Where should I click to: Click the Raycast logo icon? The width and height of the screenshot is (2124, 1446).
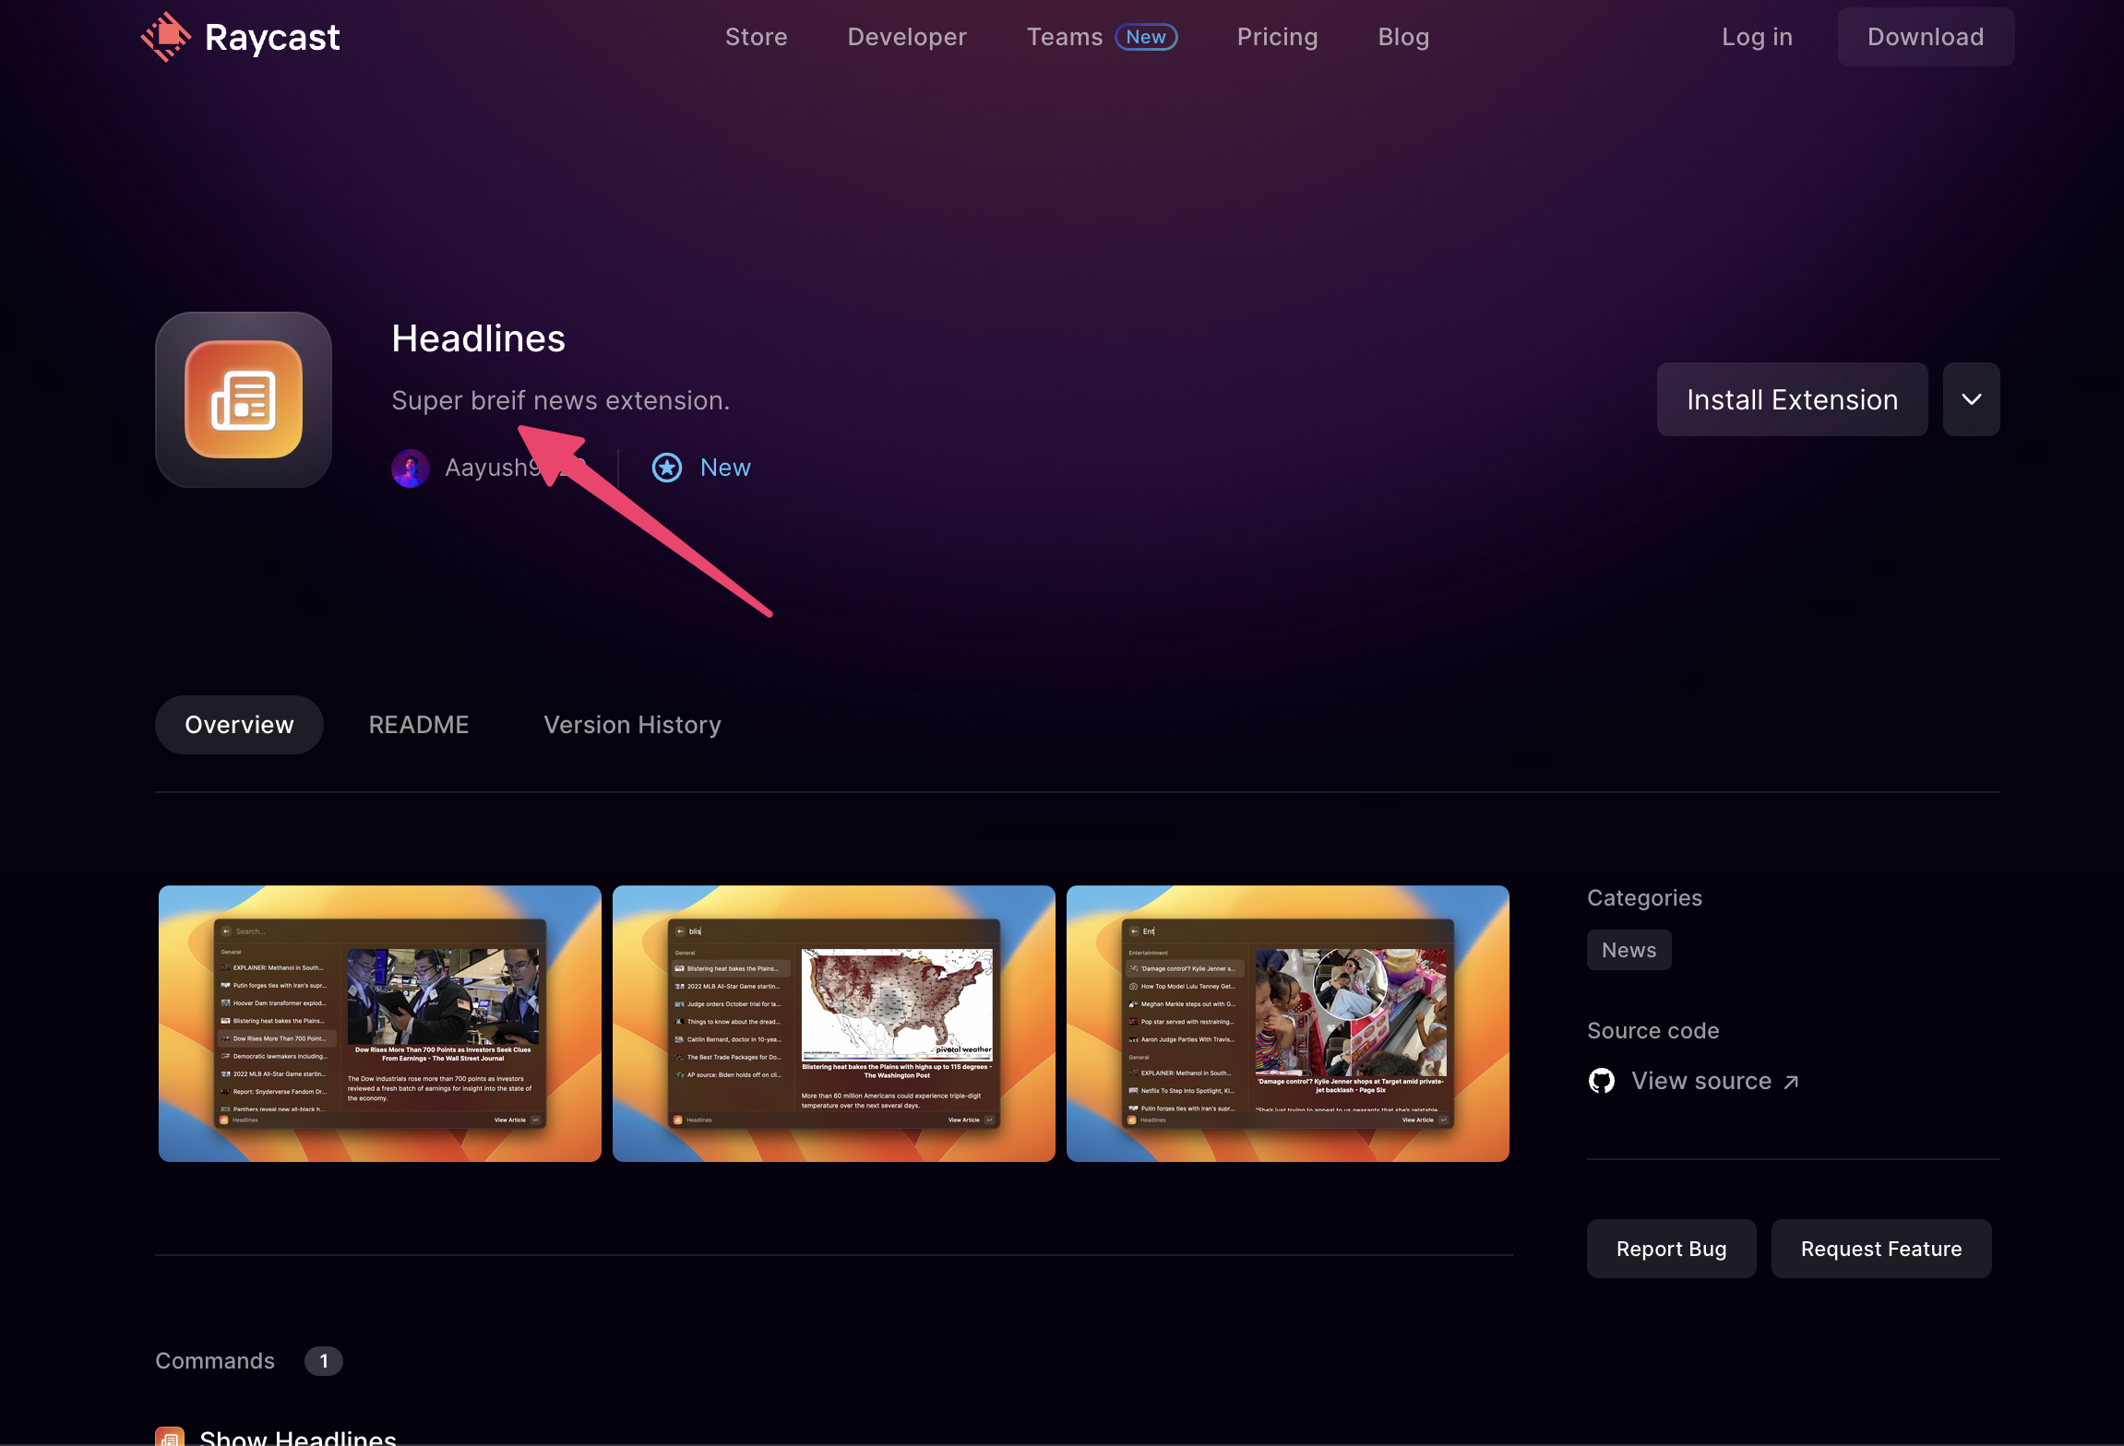coord(166,37)
